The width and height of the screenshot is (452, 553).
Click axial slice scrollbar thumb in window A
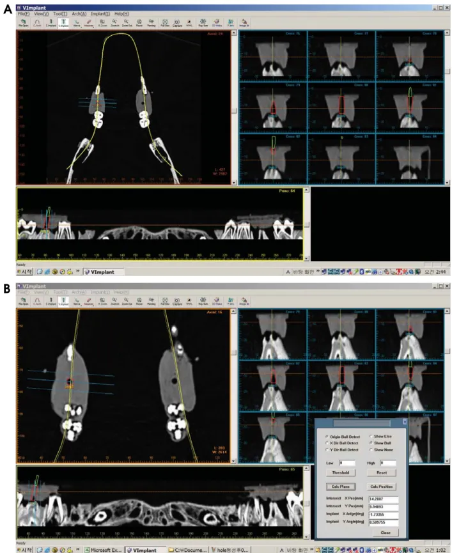click(x=234, y=111)
